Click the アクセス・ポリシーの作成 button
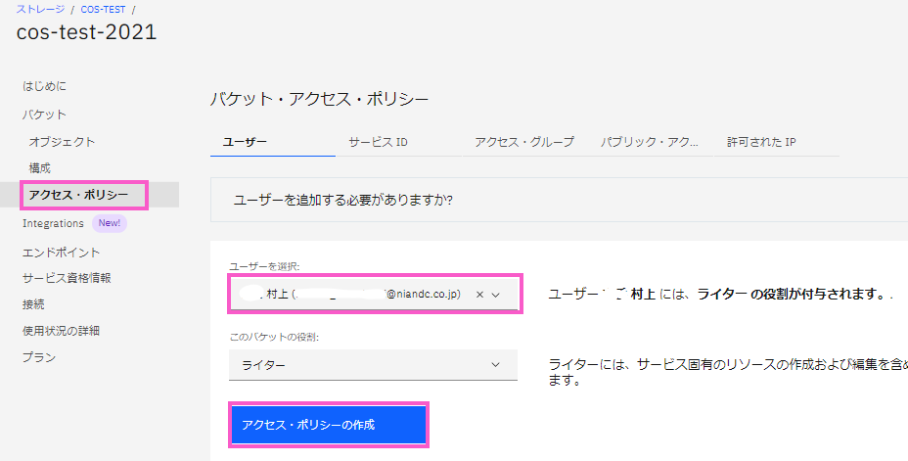 [328, 425]
